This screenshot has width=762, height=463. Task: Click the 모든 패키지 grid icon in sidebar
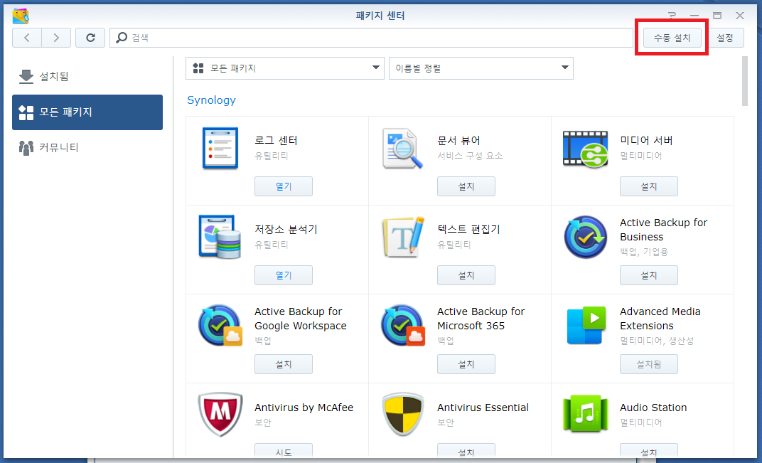coord(26,112)
